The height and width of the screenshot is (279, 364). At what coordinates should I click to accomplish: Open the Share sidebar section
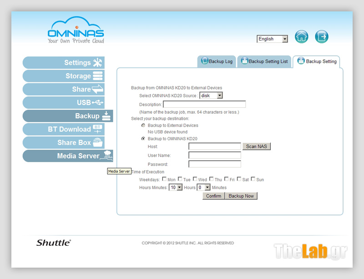[x=64, y=89]
